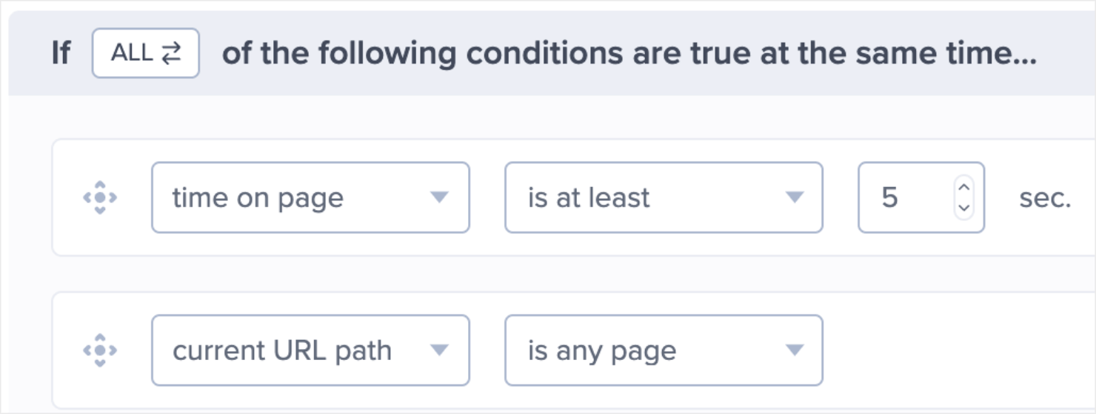Click the swap arrows icon beside ALL
The height and width of the screenshot is (414, 1096).
170,53
